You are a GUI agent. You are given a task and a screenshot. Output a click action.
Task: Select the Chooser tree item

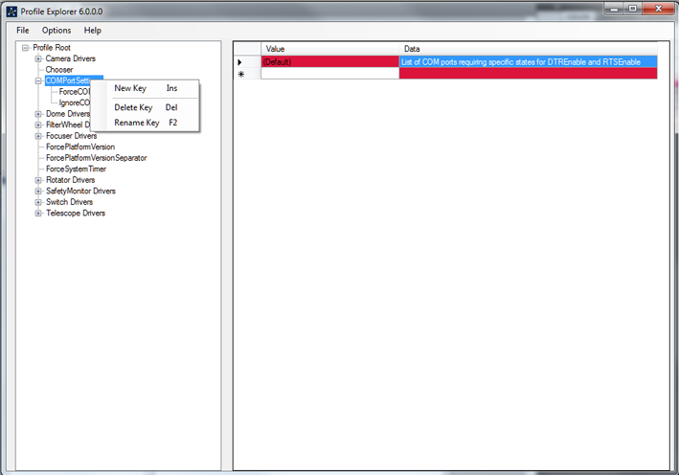tap(59, 70)
